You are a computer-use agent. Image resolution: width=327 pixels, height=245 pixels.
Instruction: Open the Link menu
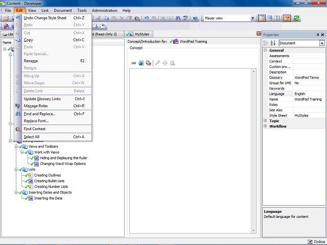click(x=45, y=10)
